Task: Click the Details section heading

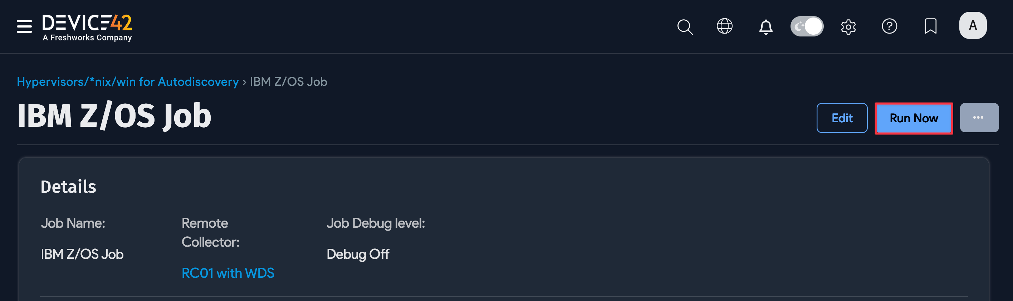Action: (68, 187)
